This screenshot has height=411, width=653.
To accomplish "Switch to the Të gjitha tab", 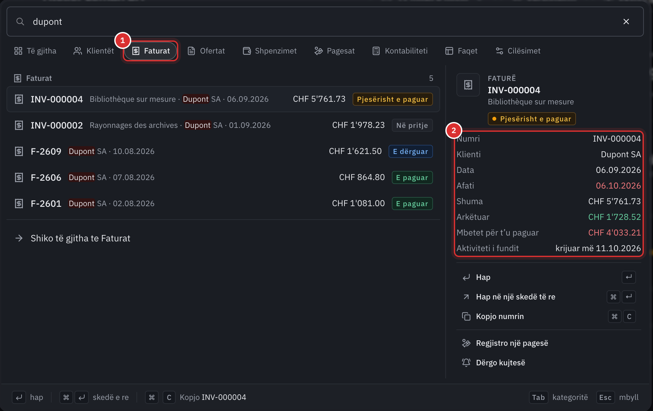I will click(x=35, y=51).
